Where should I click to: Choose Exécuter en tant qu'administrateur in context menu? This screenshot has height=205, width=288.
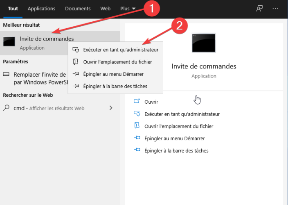coord(115,50)
